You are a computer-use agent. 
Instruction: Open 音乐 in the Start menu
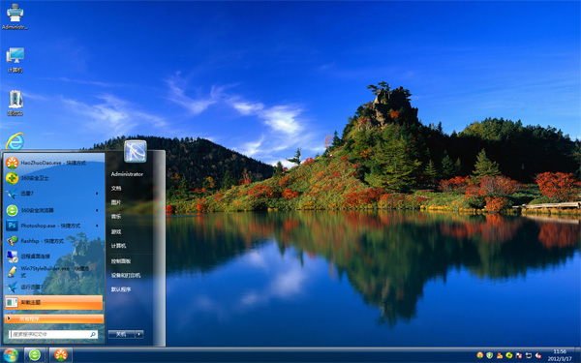point(116,216)
